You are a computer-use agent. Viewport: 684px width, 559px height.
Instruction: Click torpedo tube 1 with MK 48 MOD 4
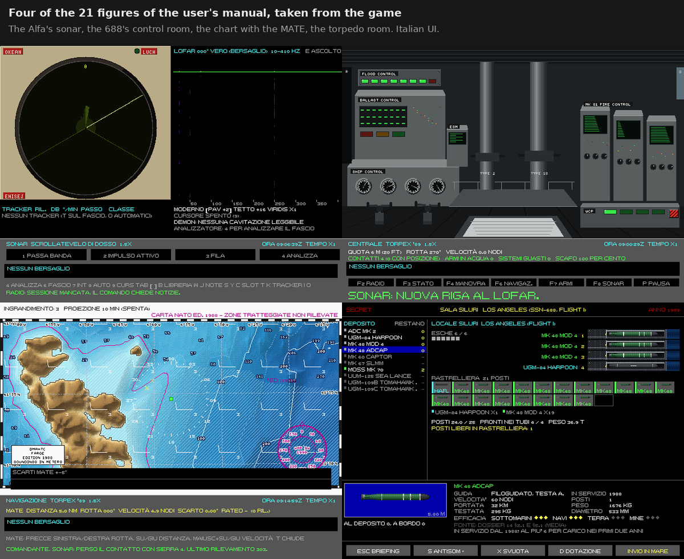633,335
